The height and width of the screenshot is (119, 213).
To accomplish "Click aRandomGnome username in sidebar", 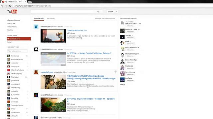I will pyautogui.click(x=13, y=20).
